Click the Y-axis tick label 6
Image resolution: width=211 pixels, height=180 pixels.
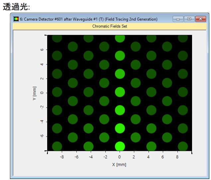(42, 49)
